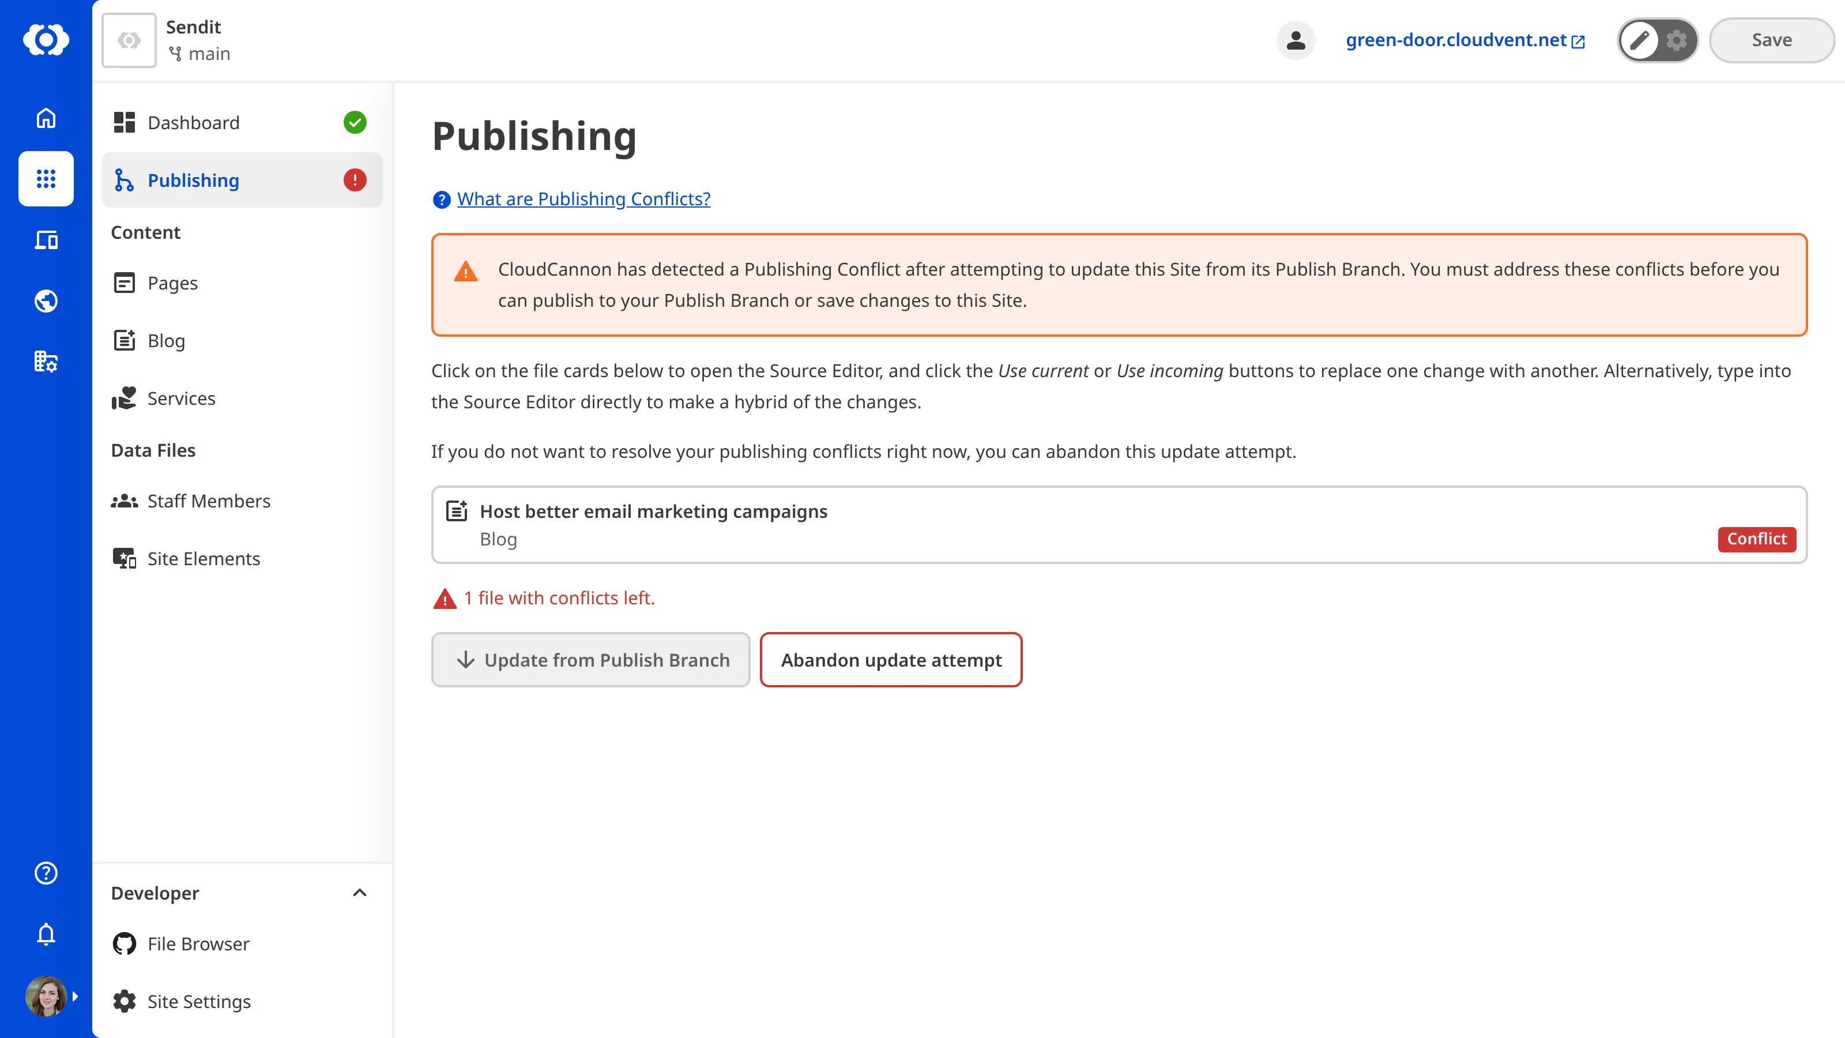Click the globe icon in the left rail
Viewport: 1845px width, 1038px height.
46,301
